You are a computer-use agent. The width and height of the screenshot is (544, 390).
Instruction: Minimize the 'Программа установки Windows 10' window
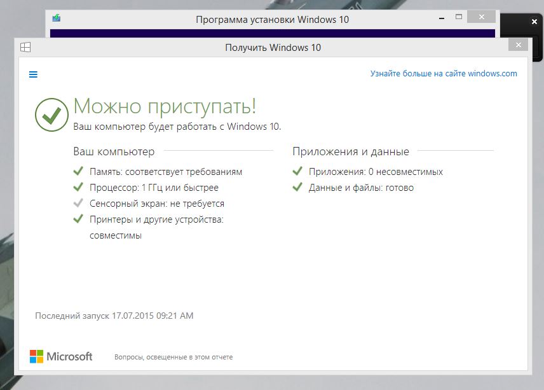(x=442, y=18)
